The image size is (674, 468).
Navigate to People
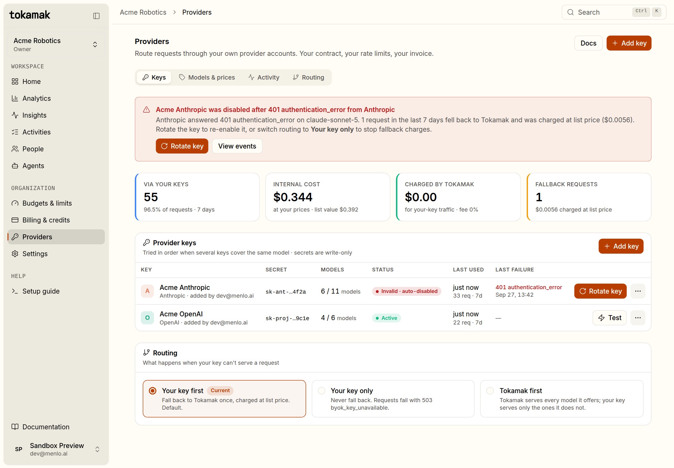point(56,149)
